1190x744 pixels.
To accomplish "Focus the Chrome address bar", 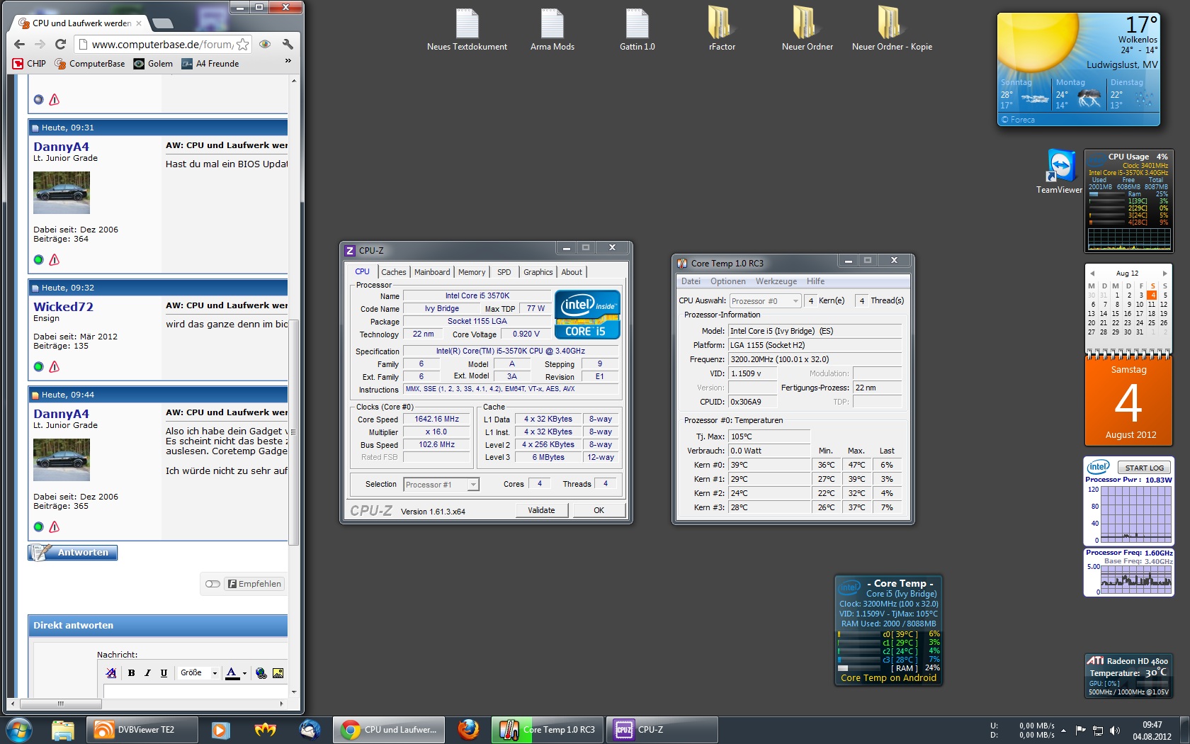I will (x=163, y=45).
